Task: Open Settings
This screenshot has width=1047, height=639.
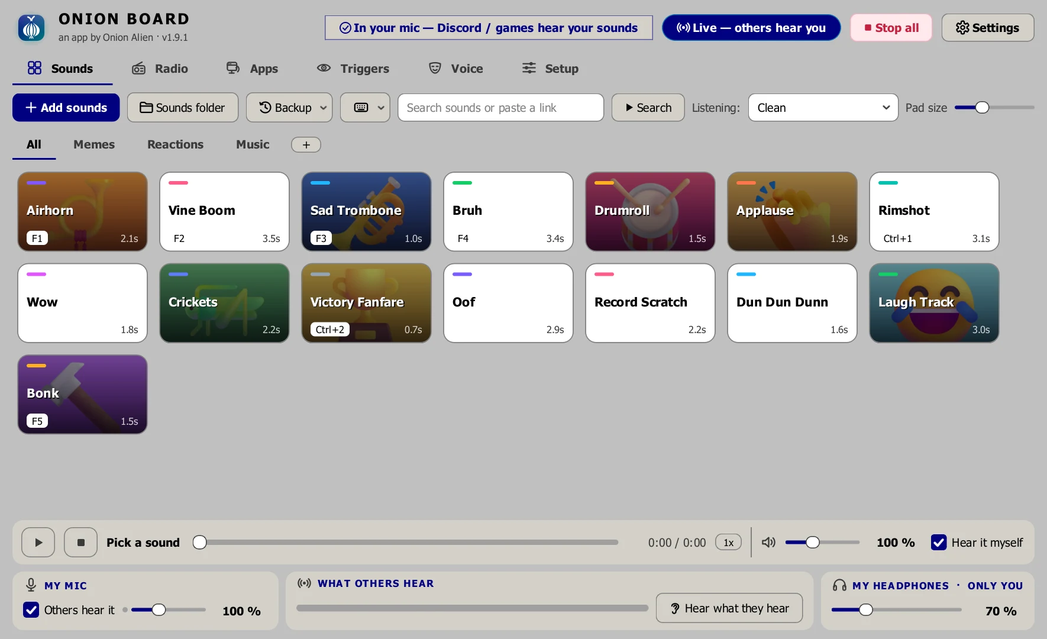Action: [988, 28]
